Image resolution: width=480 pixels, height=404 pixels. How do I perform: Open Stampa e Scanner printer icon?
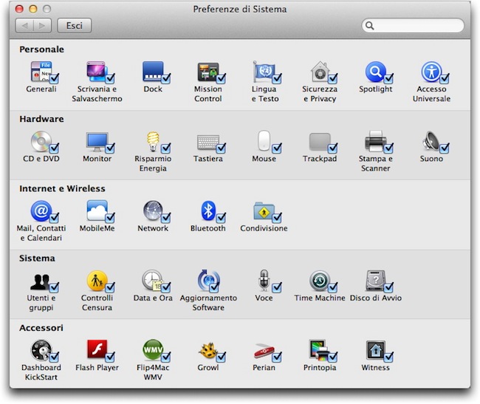pos(376,141)
